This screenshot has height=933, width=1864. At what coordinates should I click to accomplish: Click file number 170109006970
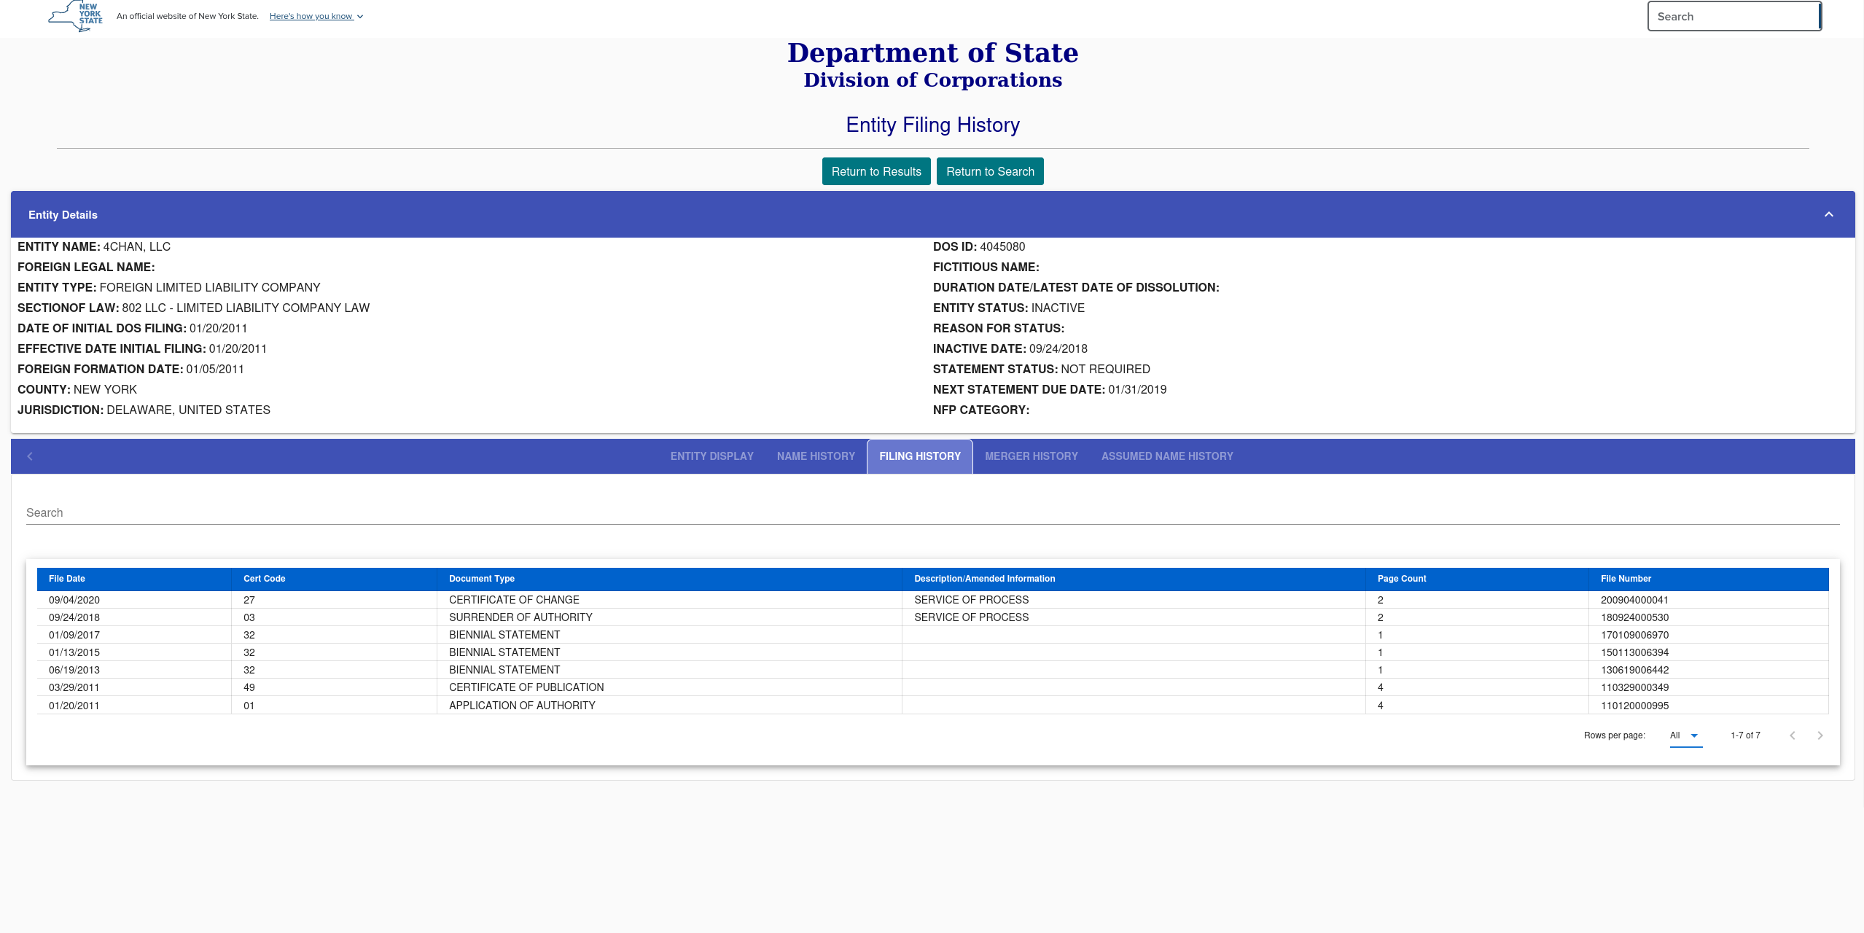coord(1634,635)
